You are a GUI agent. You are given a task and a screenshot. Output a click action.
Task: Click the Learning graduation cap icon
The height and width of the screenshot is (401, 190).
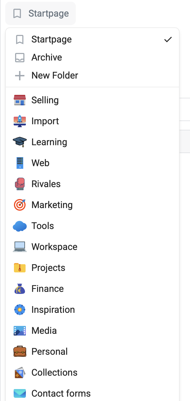coord(20,142)
